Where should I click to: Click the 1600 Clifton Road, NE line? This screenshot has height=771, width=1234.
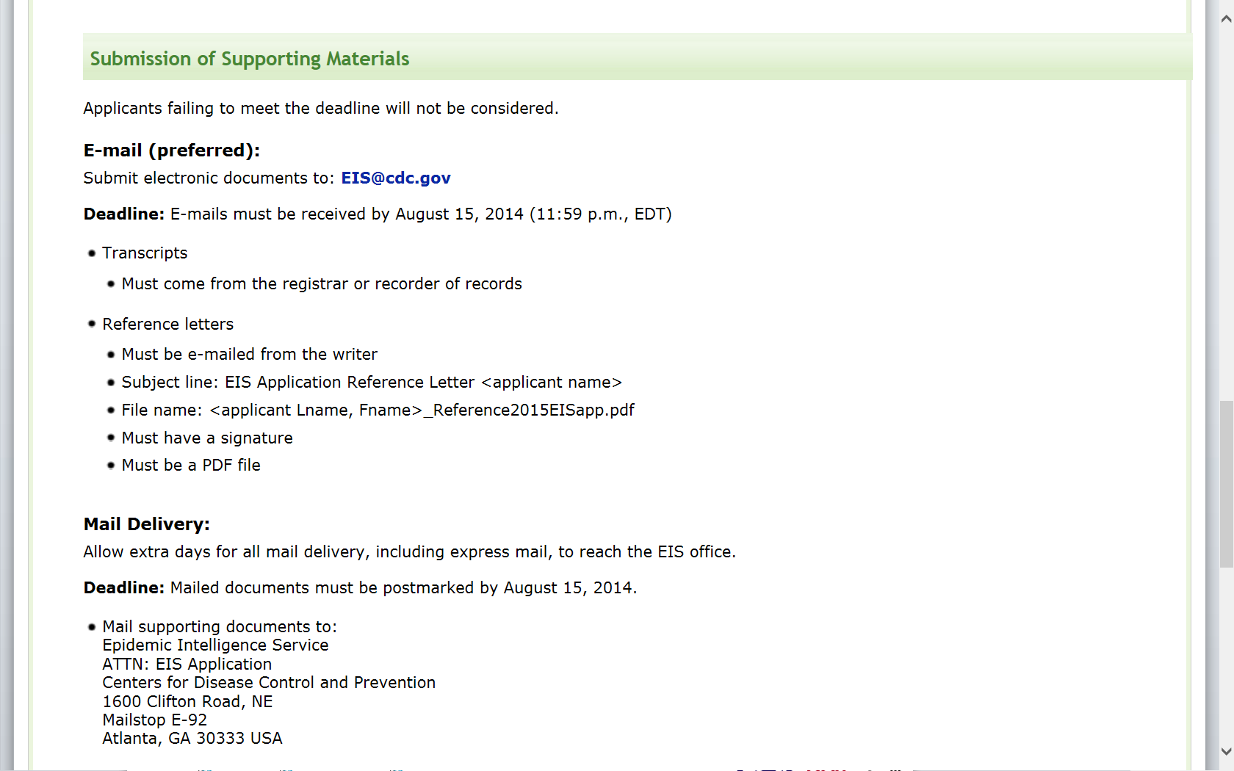(187, 702)
